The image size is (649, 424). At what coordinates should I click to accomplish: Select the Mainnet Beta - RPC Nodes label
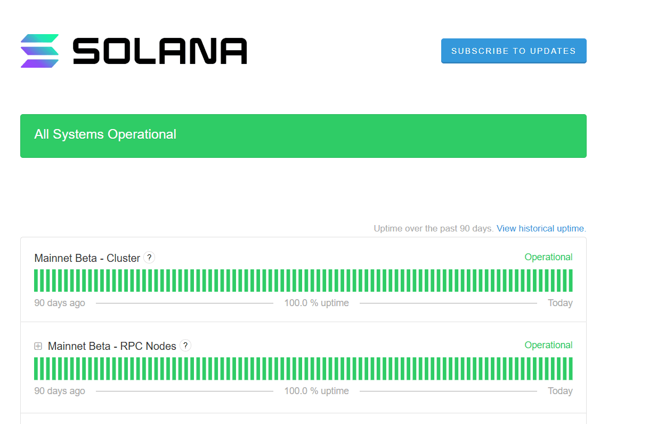point(112,346)
